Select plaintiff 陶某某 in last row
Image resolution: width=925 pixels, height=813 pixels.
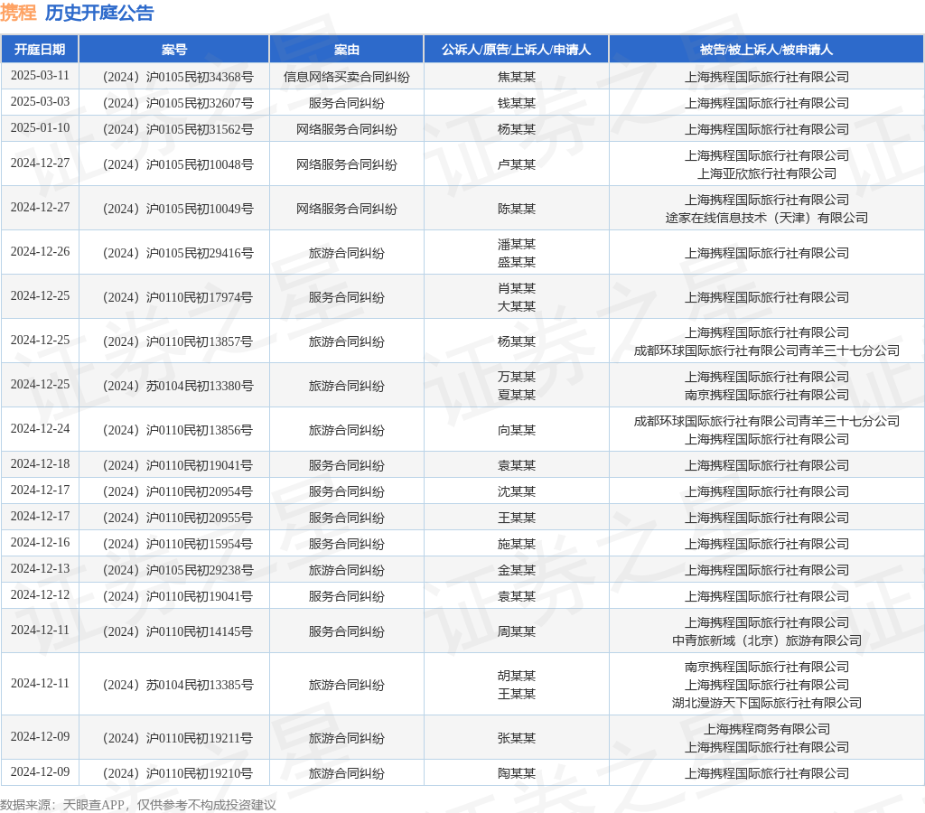[516, 773]
